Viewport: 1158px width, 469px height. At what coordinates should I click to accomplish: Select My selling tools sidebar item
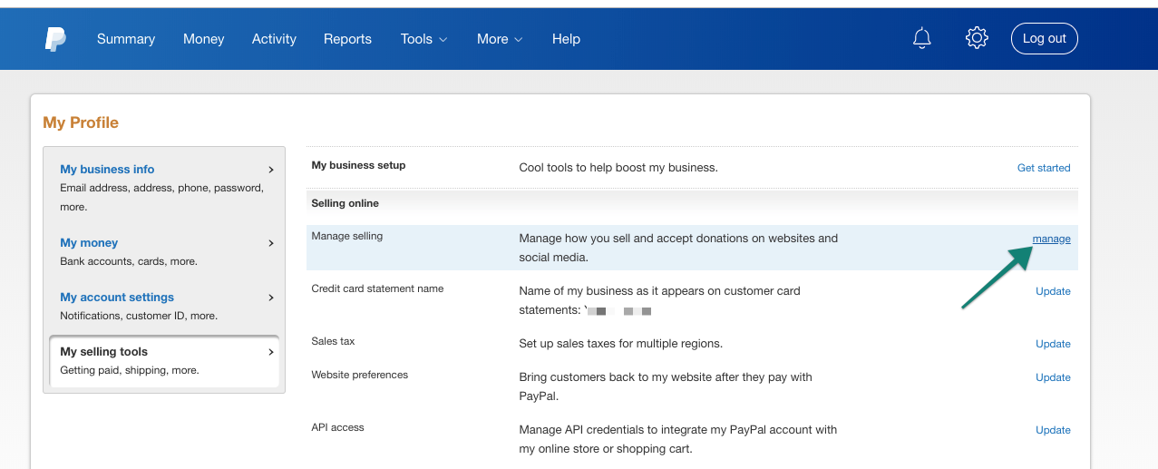164,361
